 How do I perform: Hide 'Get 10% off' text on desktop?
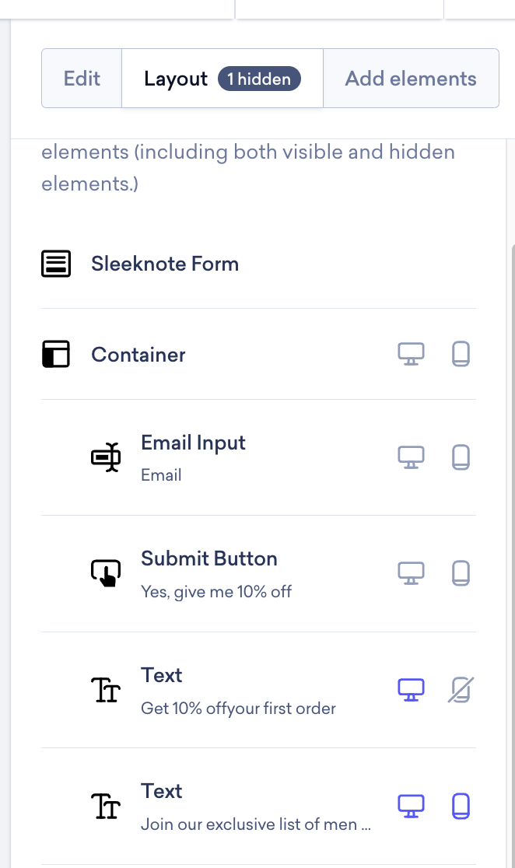point(411,690)
